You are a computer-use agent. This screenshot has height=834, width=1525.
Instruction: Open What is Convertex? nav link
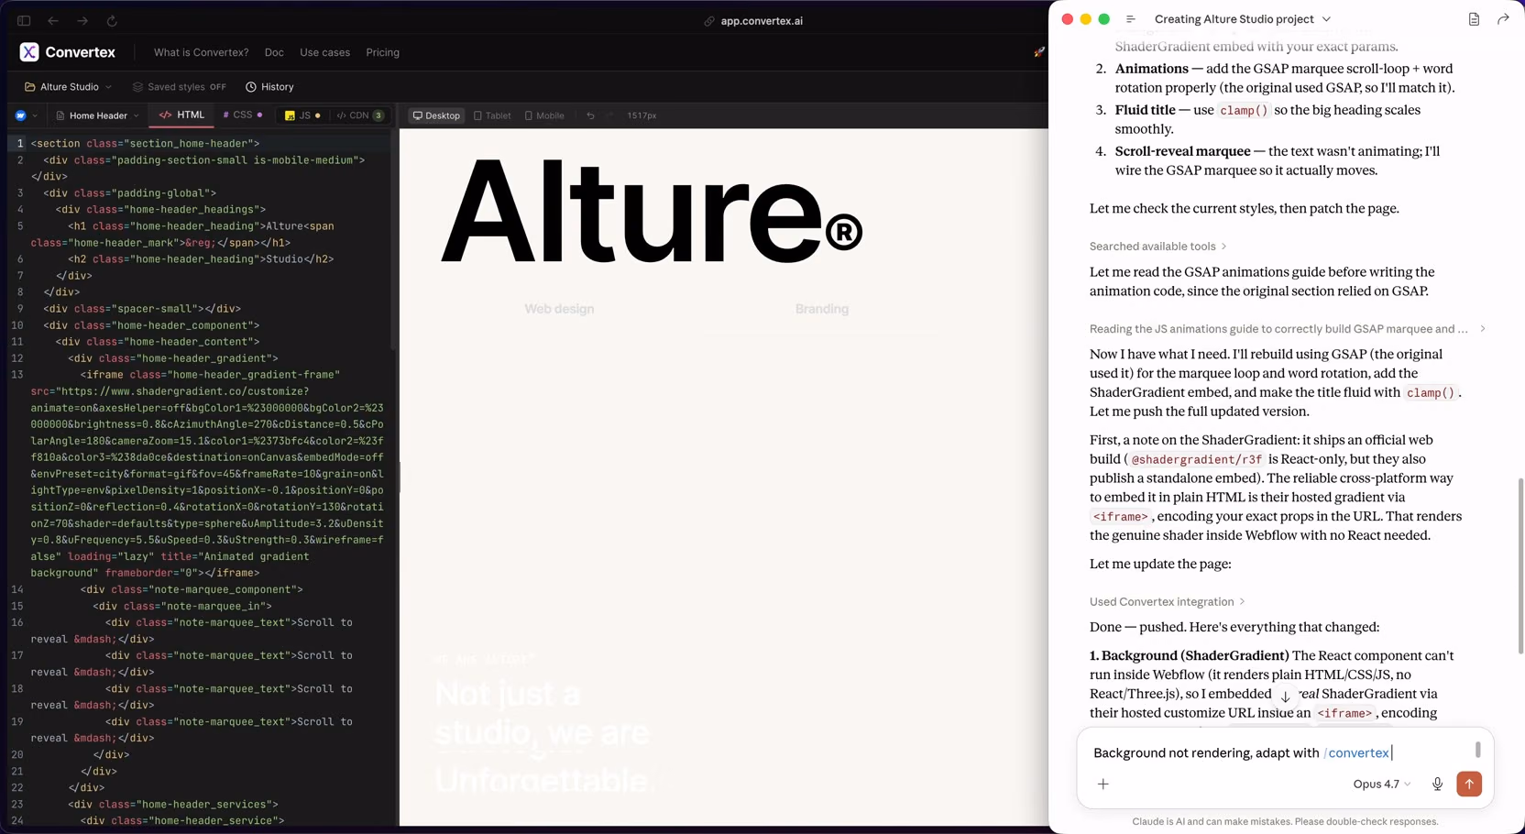(x=201, y=52)
